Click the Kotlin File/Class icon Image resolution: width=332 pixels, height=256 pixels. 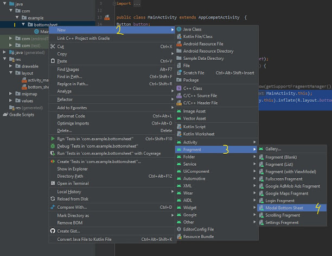tap(179, 36)
